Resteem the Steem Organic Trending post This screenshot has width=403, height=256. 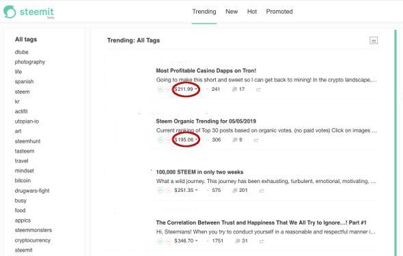[256, 140]
